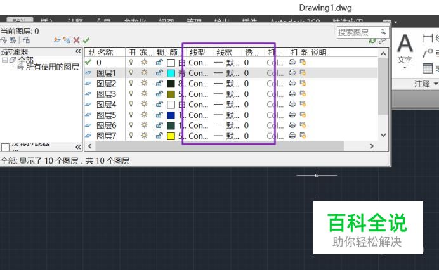Open the layer states manager
Image resolution: width=439 pixels, height=270 pixels.
[26, 41]
